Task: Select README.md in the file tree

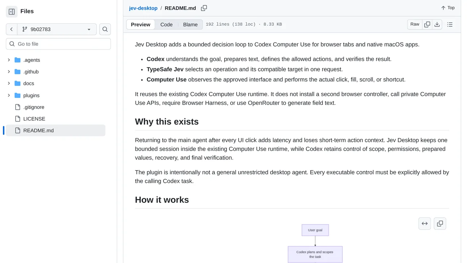Action: tap(55, 130)
